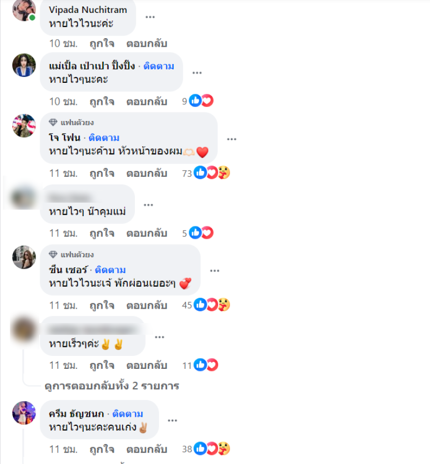
Task: Open โจ โฟน's profile avatar
Action: (24, 126)
